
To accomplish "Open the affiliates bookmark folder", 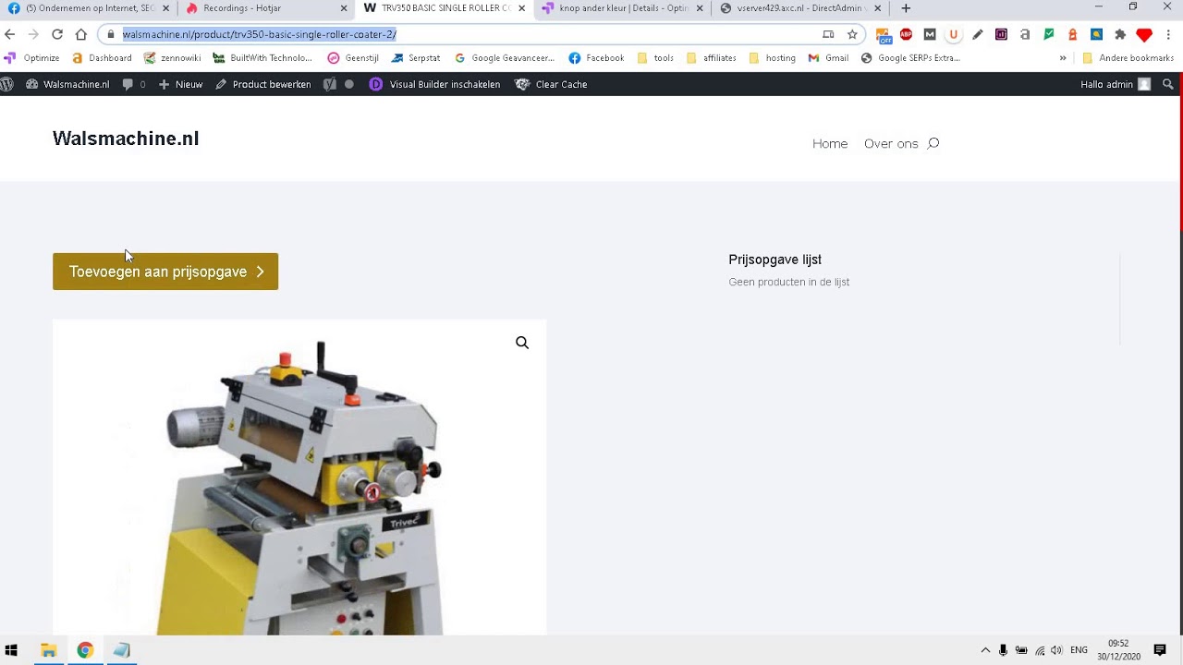I will coord(711,57).
